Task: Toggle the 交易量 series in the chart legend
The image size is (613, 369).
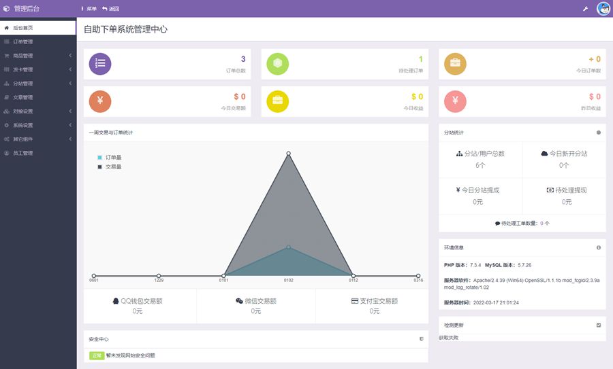Action: (x=109, y=166)
